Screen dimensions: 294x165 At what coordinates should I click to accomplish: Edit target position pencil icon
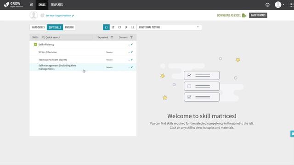point(73,16)
